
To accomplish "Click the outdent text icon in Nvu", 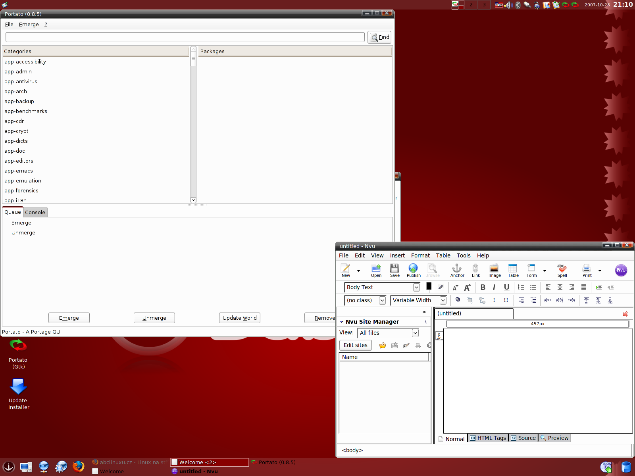I will tap(610, 288).
